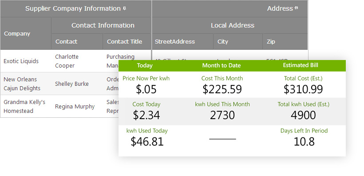This screenshot has width=364, height=176.
Task: Click the Total kwh Used (Est.) value 4900
Action: (x=303, y=115)
